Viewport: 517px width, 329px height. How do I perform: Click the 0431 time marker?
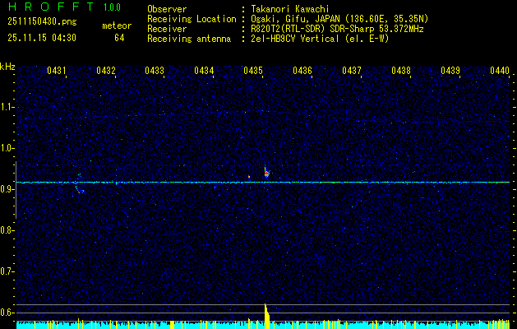(57, 71)
